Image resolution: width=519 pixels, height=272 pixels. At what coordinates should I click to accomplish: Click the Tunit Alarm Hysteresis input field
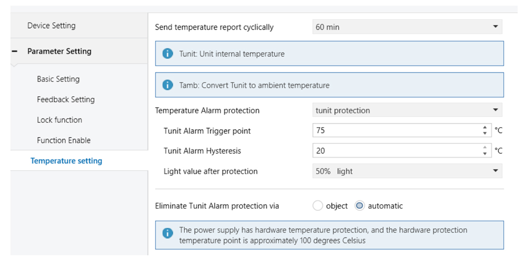click(395, 151)
